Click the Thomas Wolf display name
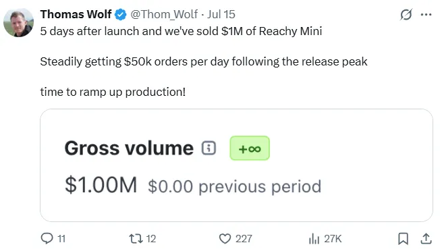 (76, 14)
